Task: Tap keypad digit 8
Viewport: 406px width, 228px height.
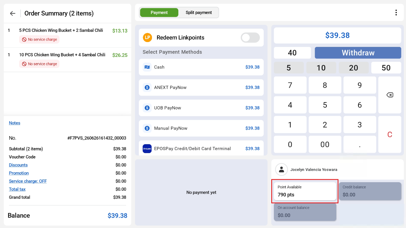Action: point(325,85)
